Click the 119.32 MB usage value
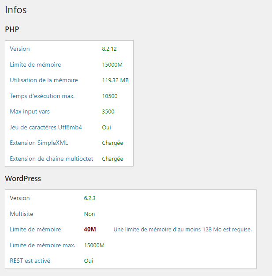 tap(115, 80)
